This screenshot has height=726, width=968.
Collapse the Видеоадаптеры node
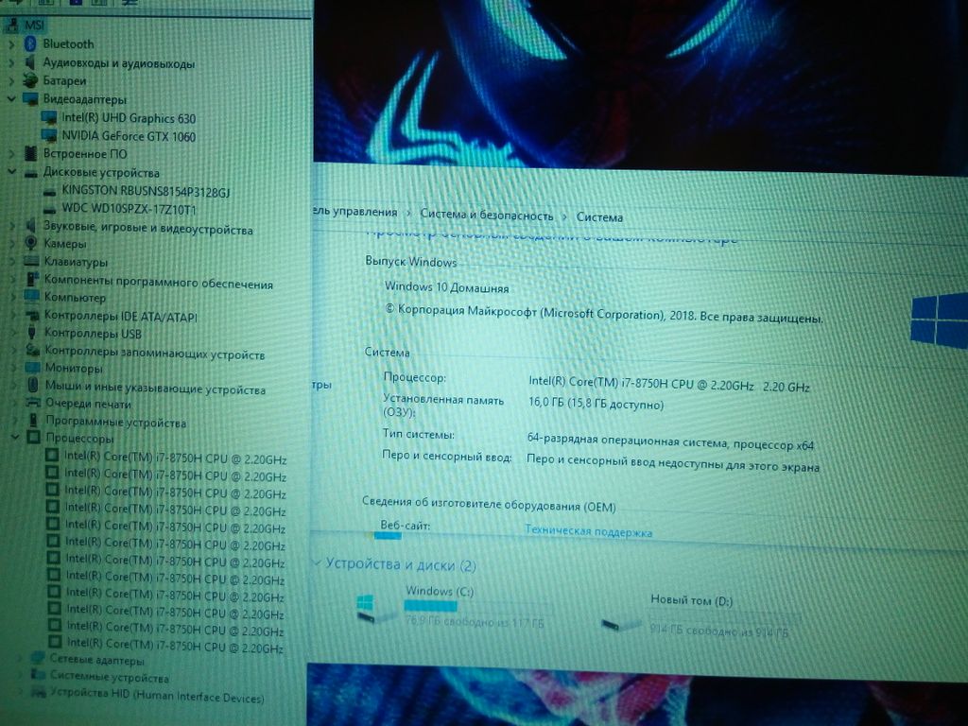point(11,98)
